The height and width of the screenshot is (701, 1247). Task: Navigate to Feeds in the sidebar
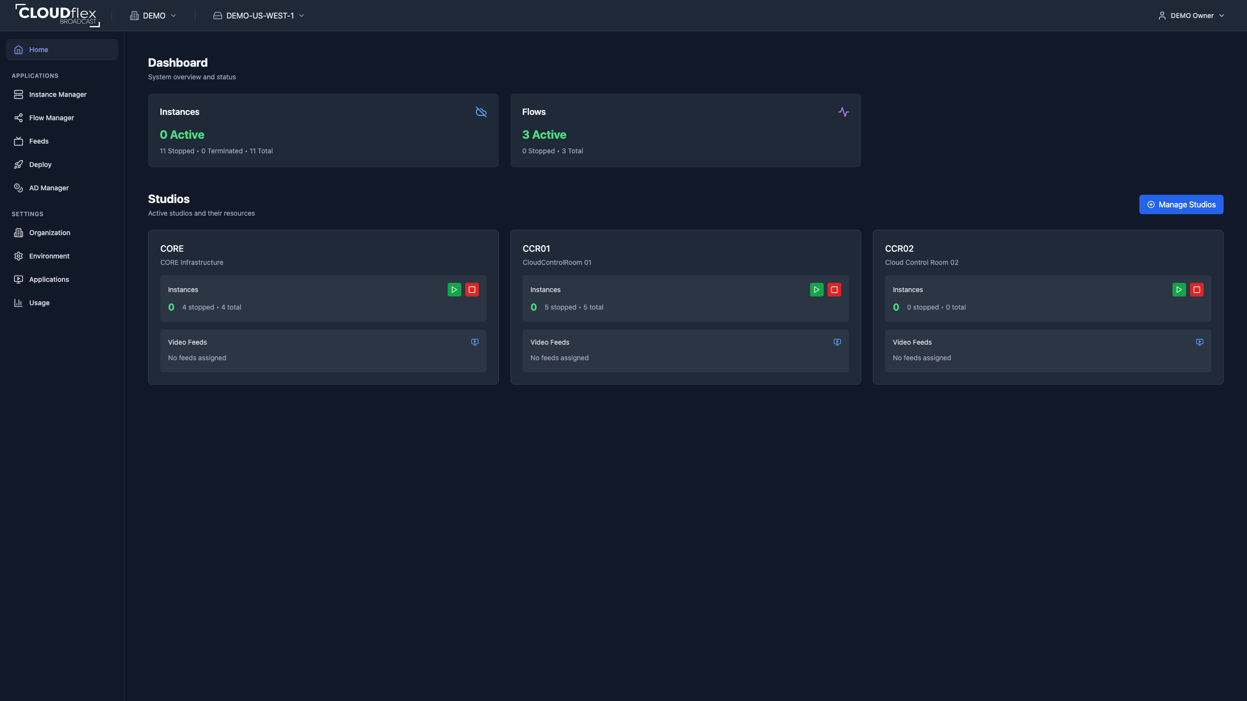pyautogui.click(x=62, y=141)
